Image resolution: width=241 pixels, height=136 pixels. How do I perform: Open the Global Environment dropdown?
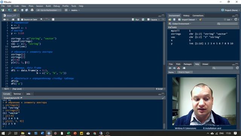point(180,24)
